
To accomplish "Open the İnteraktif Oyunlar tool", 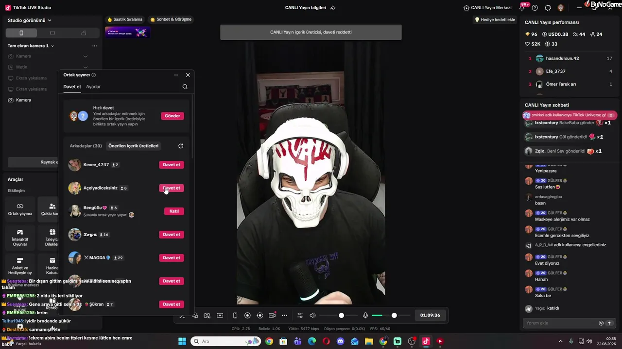I will pyautogui.click(x=20, y=238).
